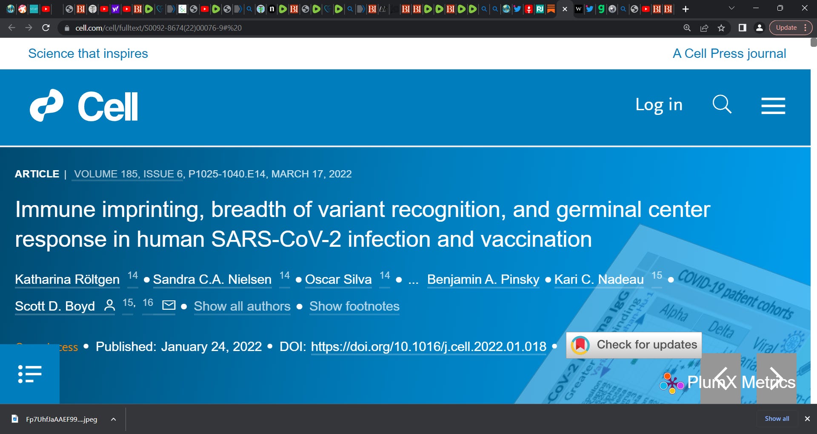The height and width of the screenshot is (434, 817).
Task: Open the DOI link
Action: click(x=428, y=347)
